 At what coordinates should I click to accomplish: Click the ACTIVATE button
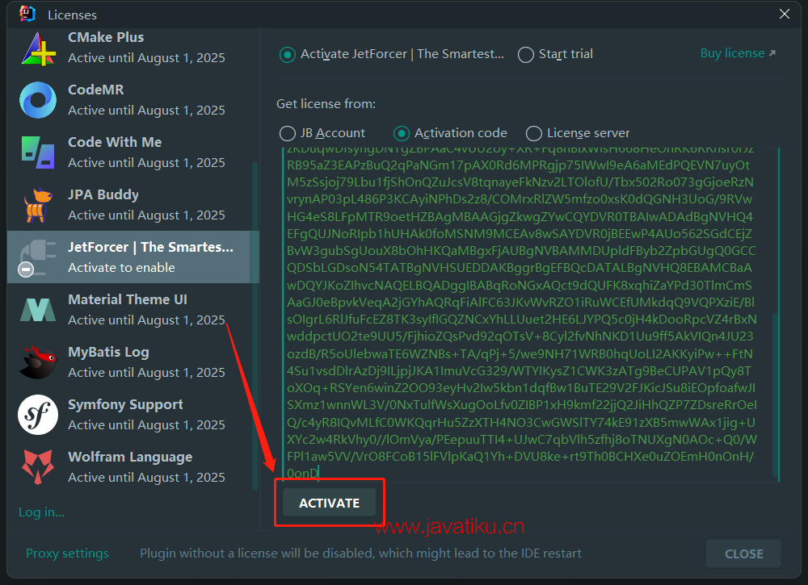click(330, 504)
